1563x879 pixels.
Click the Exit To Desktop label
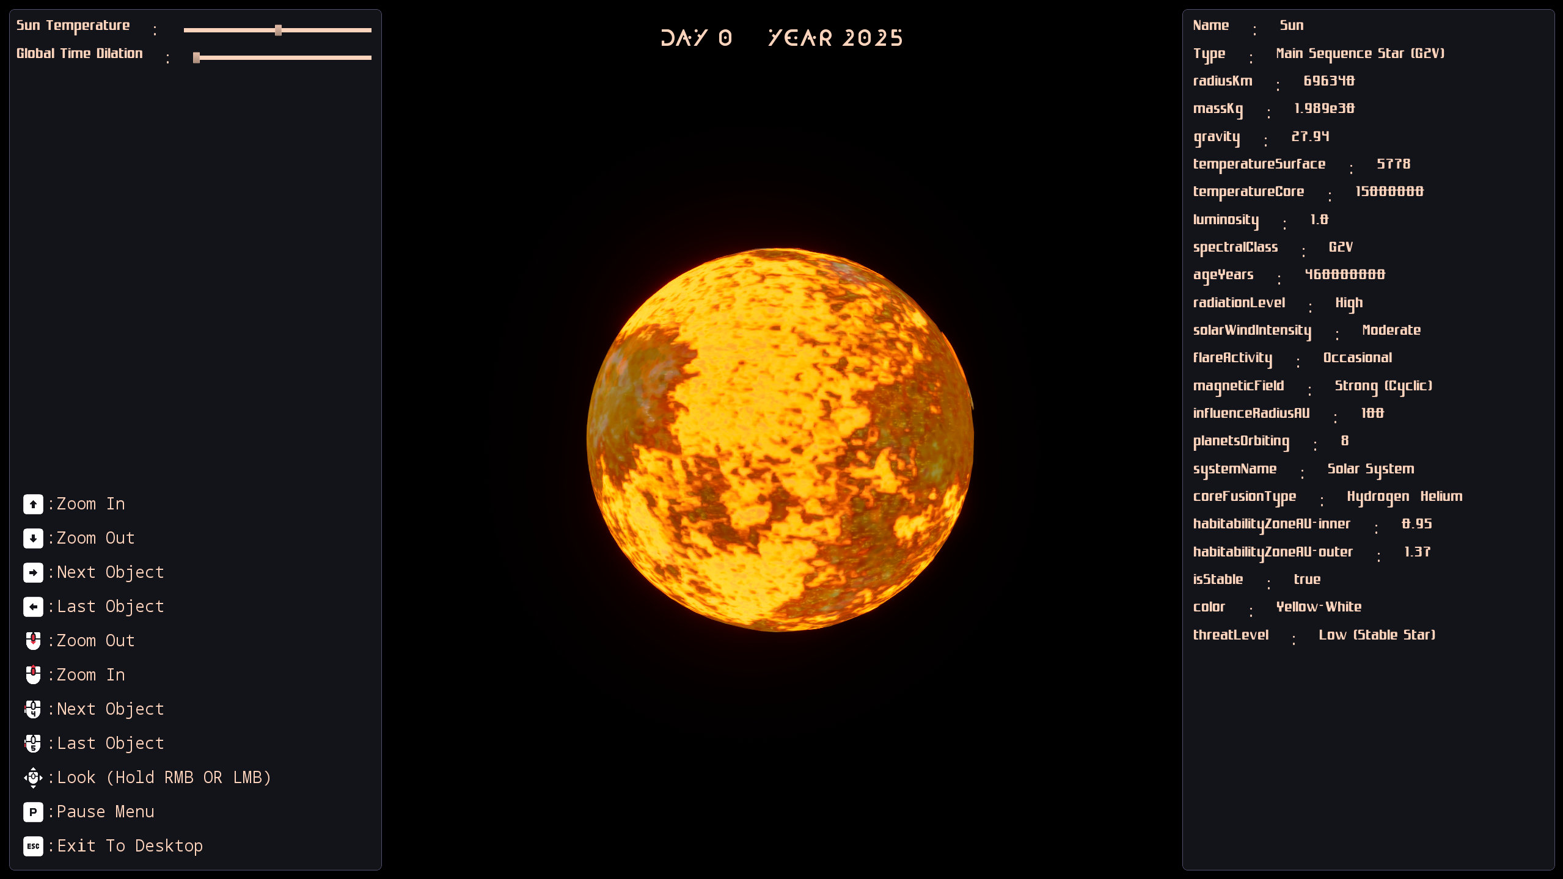point(130,846)
